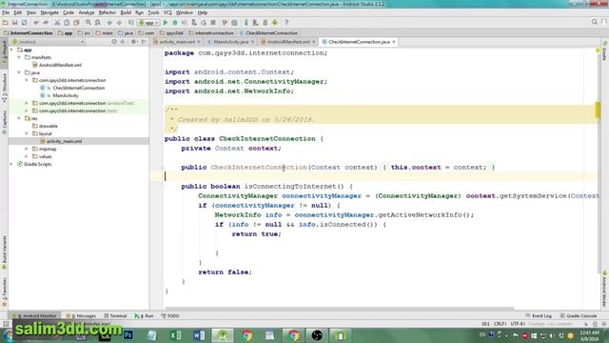The height and width of the screenshot is (343, 609).
Task: Click the Scroll from Source target icon
Action: click(114, 42)
